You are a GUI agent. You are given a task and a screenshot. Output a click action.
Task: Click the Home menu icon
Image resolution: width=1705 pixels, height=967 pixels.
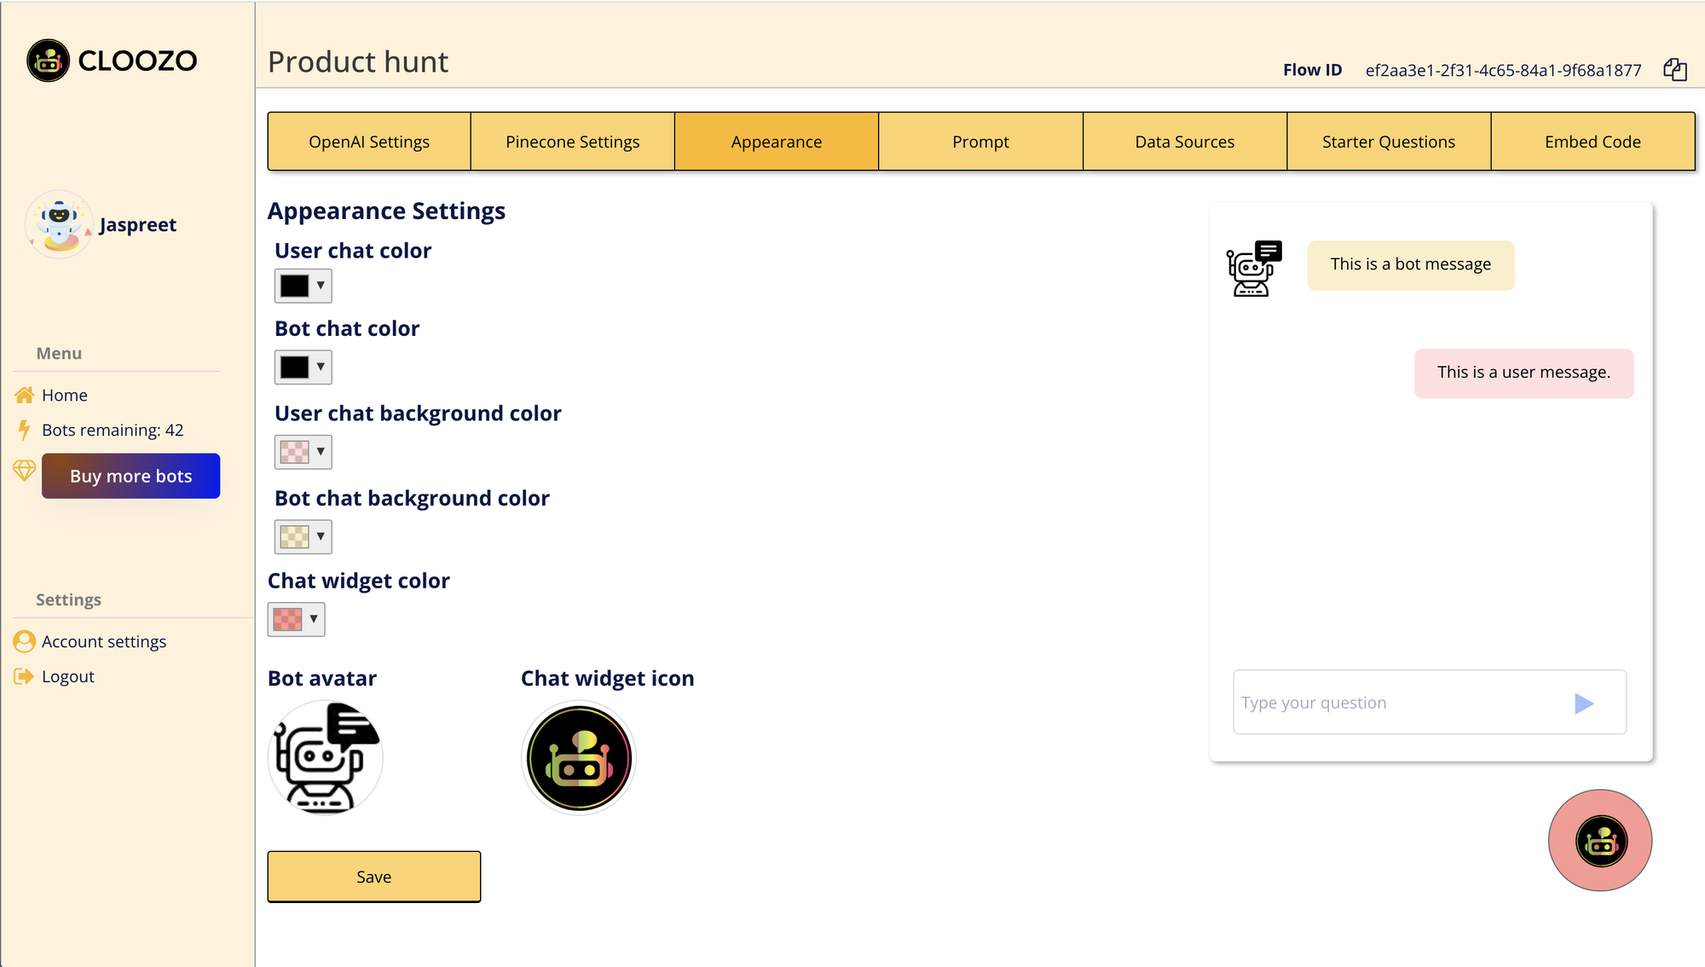(x=25, y=395)
